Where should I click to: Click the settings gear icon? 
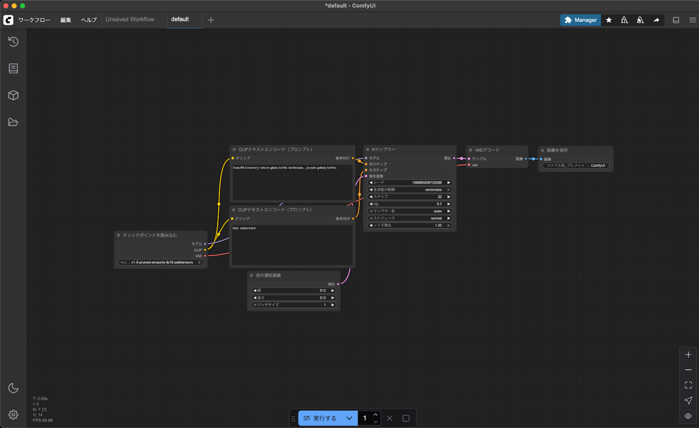[13, 415]
